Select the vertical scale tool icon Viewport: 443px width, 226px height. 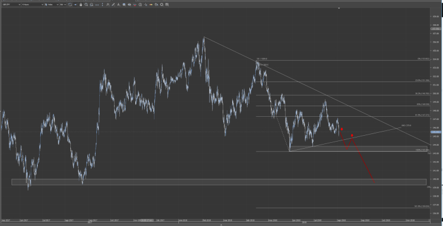coord(103,5)
